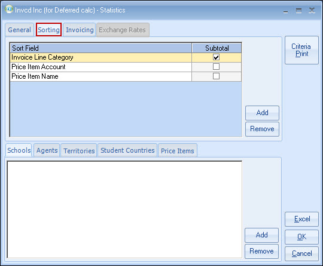Export statistics to Excel

pos(302,219)
